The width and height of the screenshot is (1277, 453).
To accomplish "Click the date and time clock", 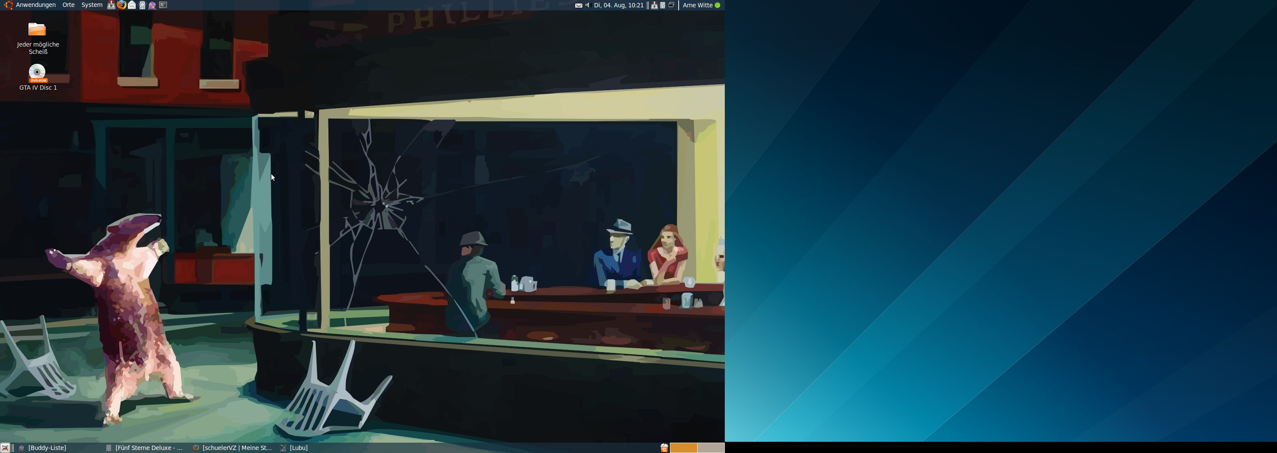I will [x=619, y=6].
